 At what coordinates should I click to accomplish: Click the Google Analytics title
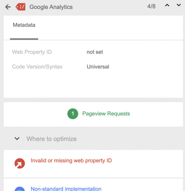[x=51, y=7]
